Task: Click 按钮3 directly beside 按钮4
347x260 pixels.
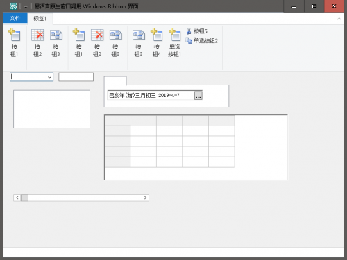Action: point(138,43)
